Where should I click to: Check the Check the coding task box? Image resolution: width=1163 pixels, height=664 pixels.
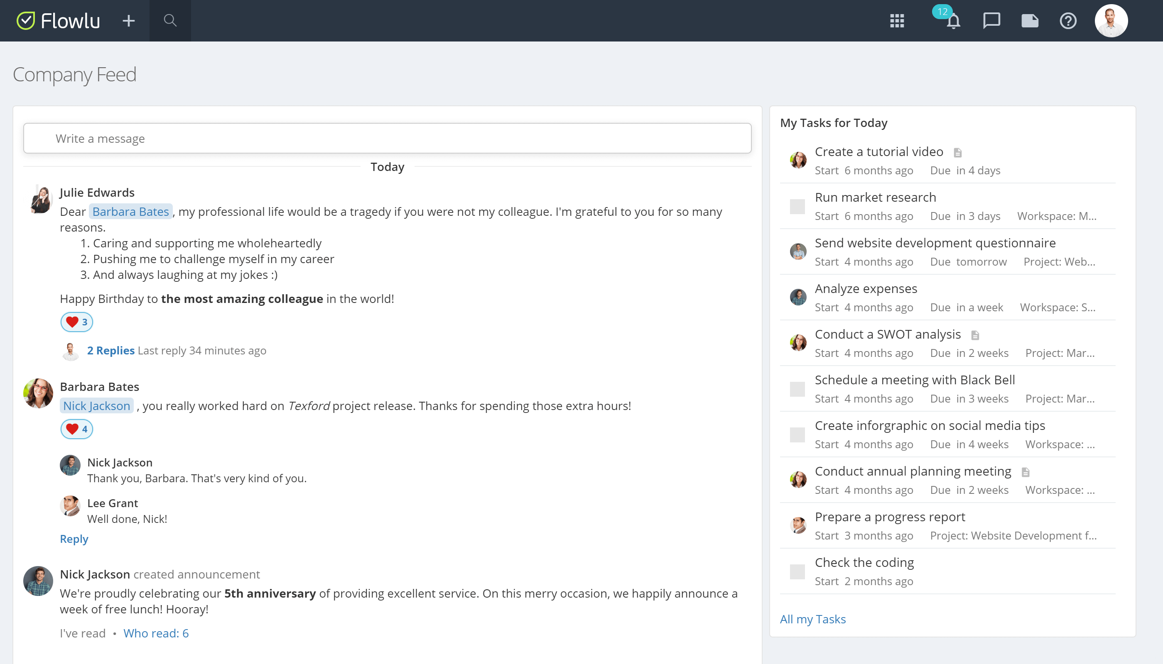click(797, 571)
